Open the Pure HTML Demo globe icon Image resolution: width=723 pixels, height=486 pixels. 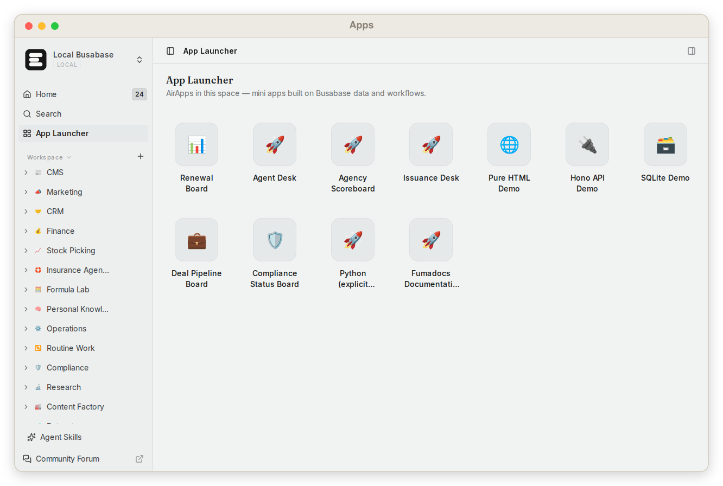pos(509,144)
